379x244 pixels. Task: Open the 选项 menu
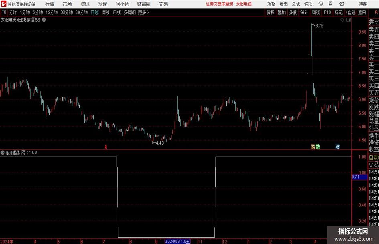click(308, 4)
